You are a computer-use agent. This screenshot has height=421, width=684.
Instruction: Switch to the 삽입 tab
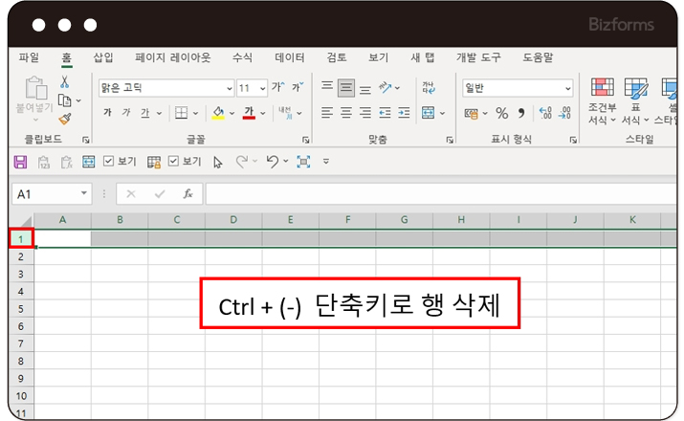103,57
